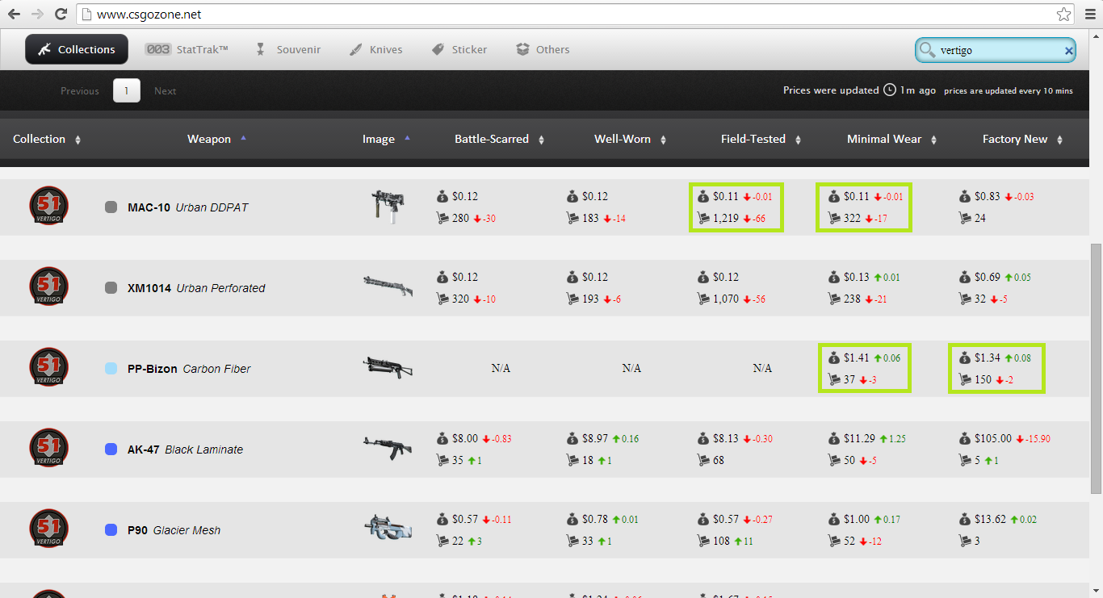Click the clock icon beside Prices were updated
The height and width of the screenshot is (598, 1103).
coord(890,90)
